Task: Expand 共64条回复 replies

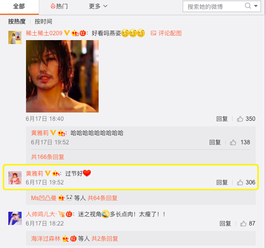Action: point(103,198)
